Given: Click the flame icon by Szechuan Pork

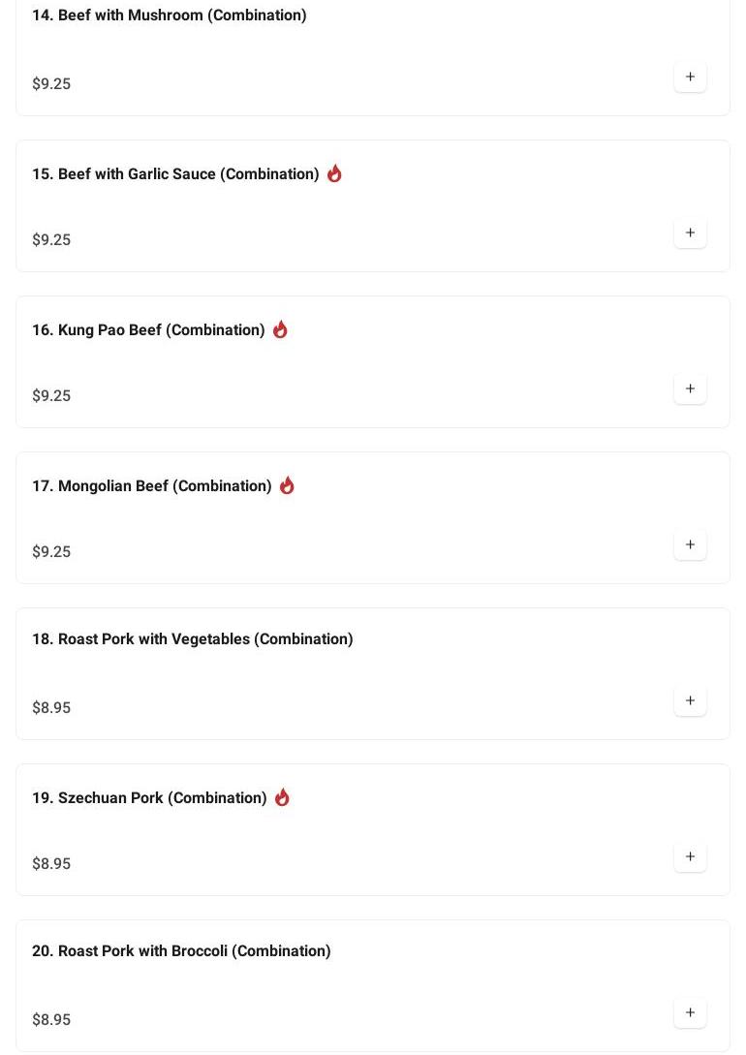Looking at the screenshot, I should pos(282,797).
